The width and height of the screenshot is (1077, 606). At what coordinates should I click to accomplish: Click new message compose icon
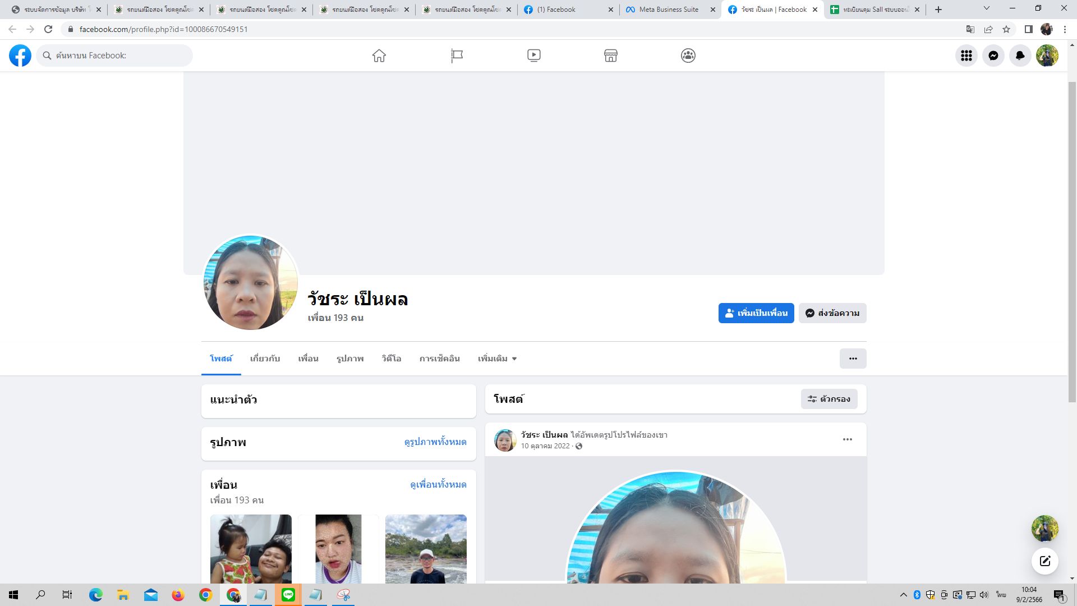coord(1044,561)
